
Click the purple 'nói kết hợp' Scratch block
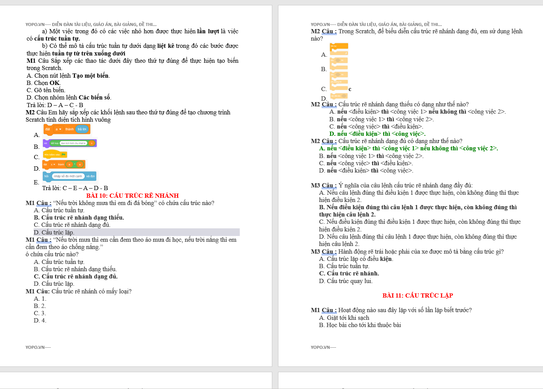[70, 143]
